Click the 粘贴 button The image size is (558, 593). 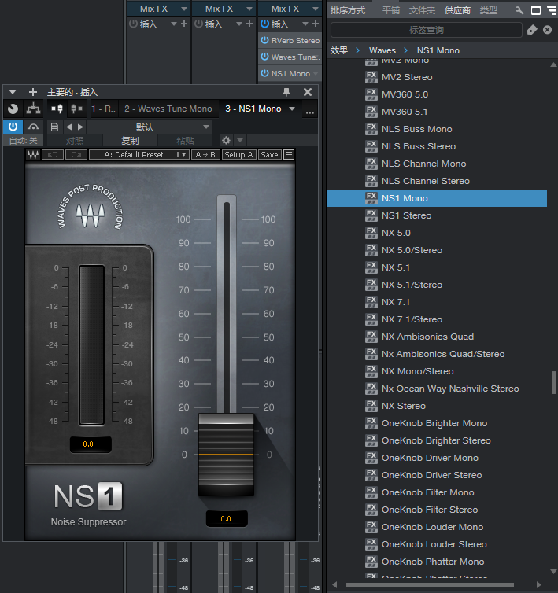click(185, 141)
